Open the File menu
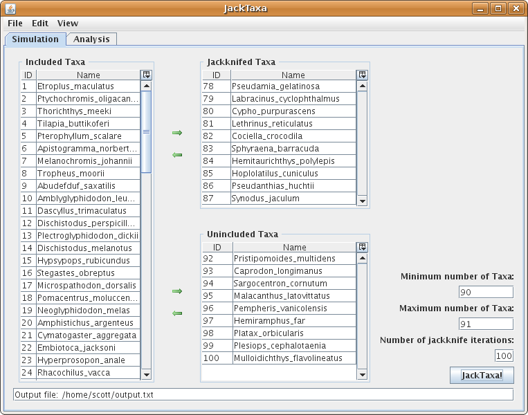The image size is (528, 415). (x=15, y=24)
